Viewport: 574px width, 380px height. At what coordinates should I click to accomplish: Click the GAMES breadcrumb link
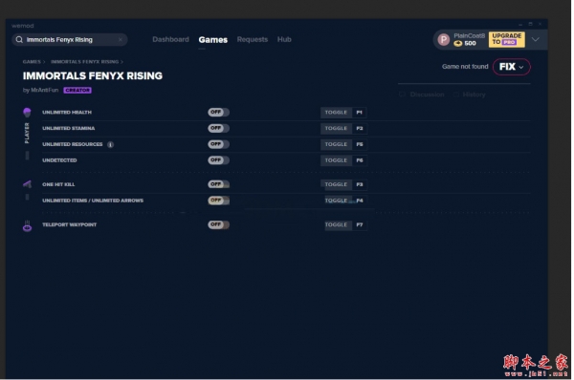32,62
